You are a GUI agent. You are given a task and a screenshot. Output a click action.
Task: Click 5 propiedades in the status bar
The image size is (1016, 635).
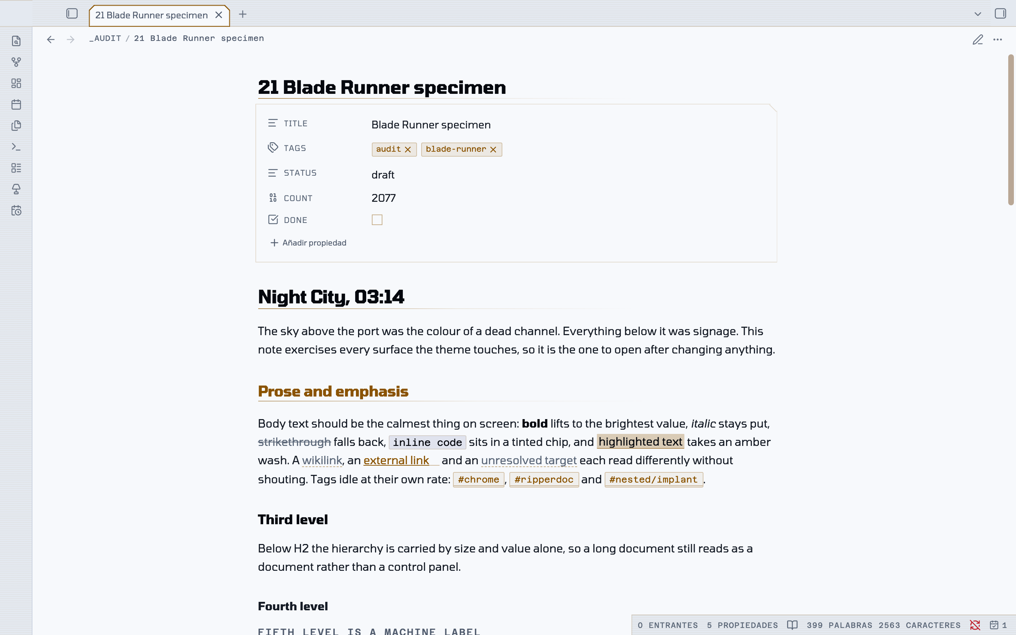(x=742, y=625)
